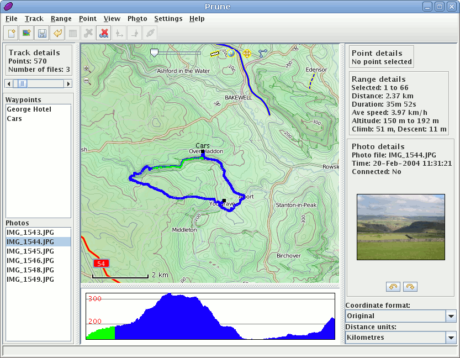Toggle the scale bar display icon
Viewport: 460px width, 358px height.
(x=215, y=54)
